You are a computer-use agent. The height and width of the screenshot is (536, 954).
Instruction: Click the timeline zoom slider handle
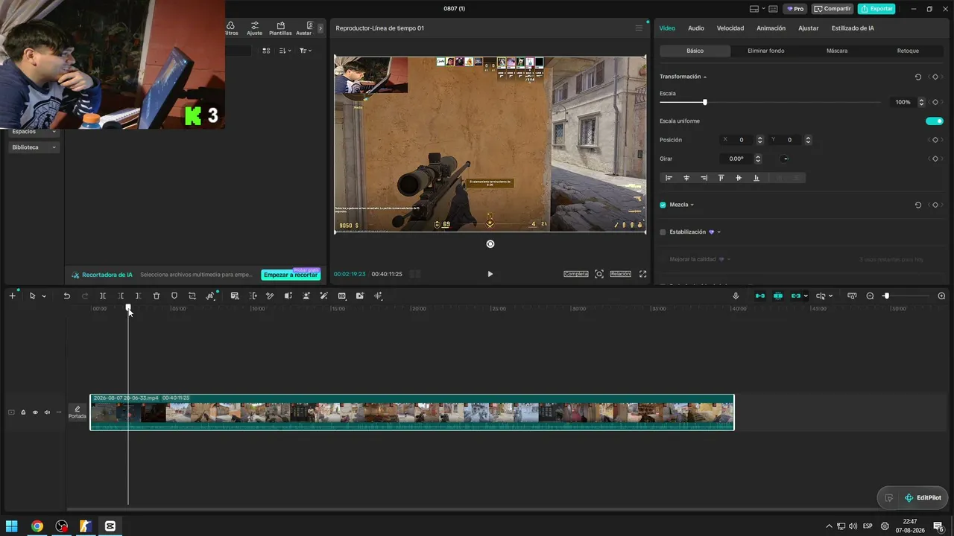886,296
